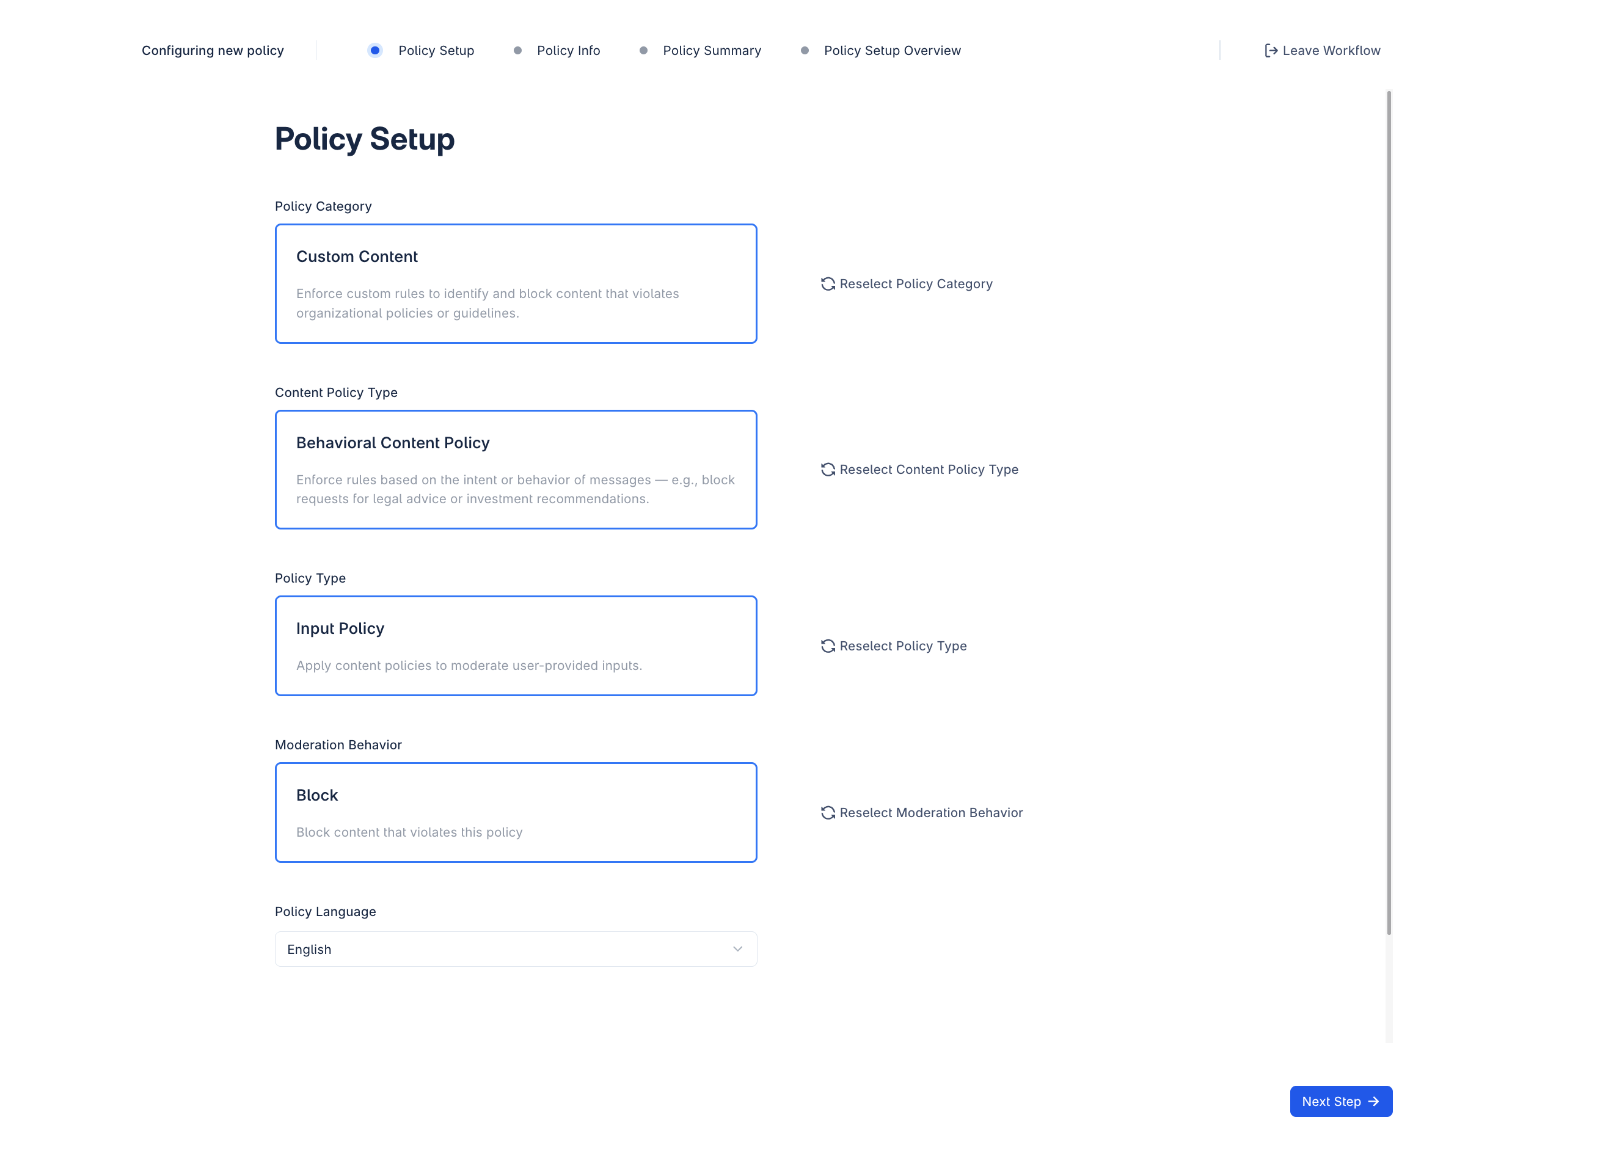Click 'Apply content policies to moderate' description
The width and height of the screenshot is (1603, 1153).
tap(469, 666)
